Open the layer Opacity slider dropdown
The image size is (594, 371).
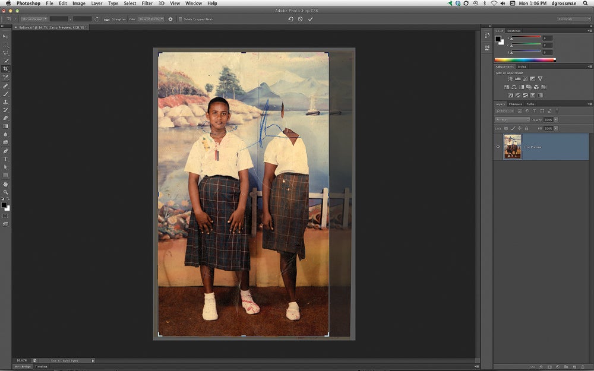coord(556,120)
